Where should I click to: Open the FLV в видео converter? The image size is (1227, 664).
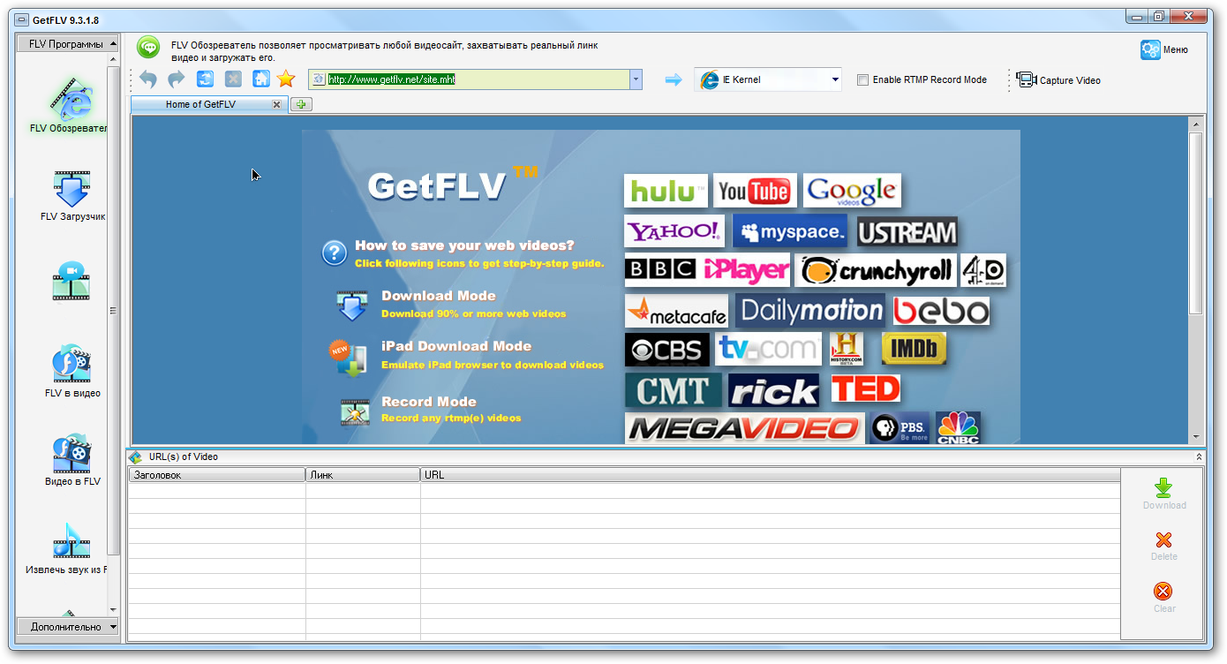click(x=72, y=372)
